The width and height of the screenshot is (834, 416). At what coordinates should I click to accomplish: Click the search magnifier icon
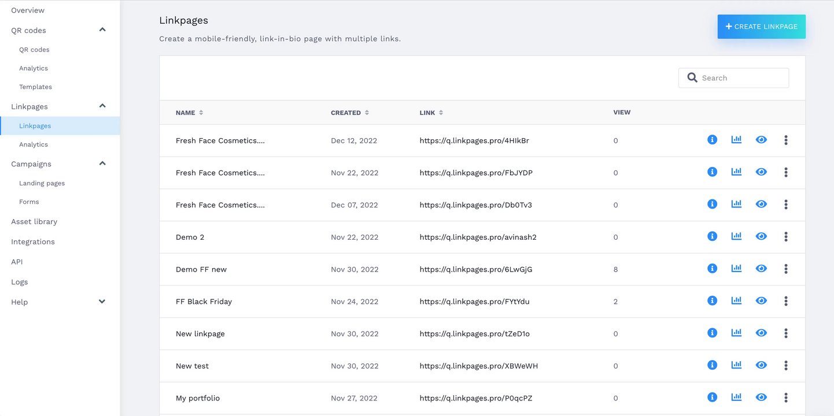(x=692, y=77)
